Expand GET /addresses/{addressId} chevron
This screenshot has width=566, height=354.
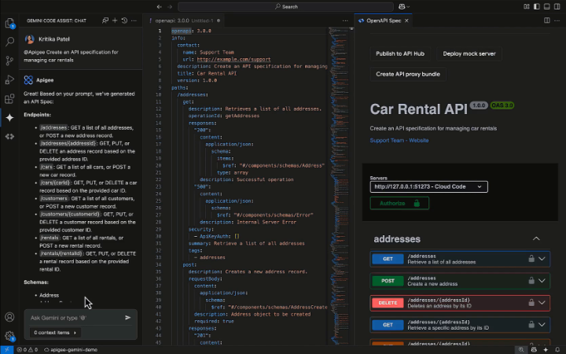(542, 325)
